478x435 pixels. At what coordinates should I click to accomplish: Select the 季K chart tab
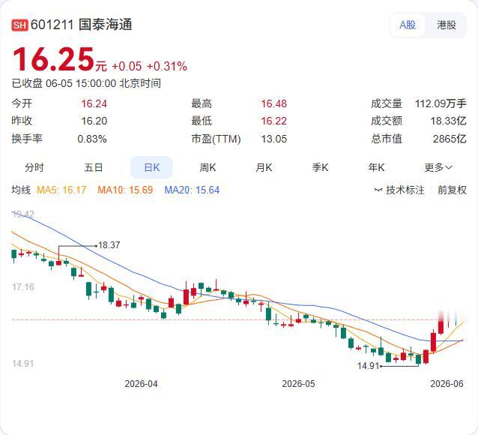point(320,167)
